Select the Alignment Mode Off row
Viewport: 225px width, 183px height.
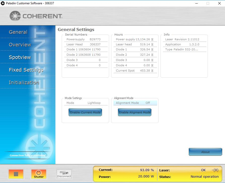135,103
